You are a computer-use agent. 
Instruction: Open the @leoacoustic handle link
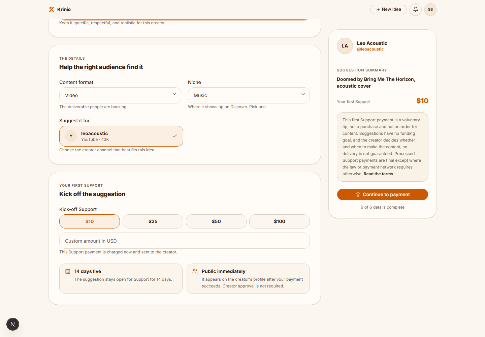[370, 49]
